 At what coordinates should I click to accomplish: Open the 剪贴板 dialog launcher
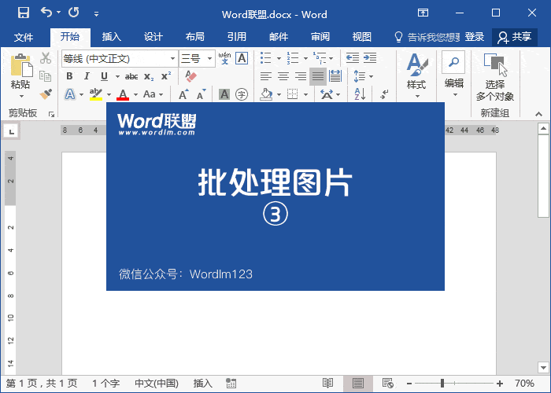[51, 114]
